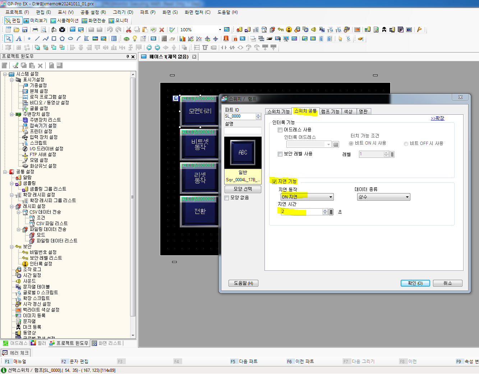The image size is (479, 374).
Task: Click the 설명 description input field
Action: tap(243, 131)
